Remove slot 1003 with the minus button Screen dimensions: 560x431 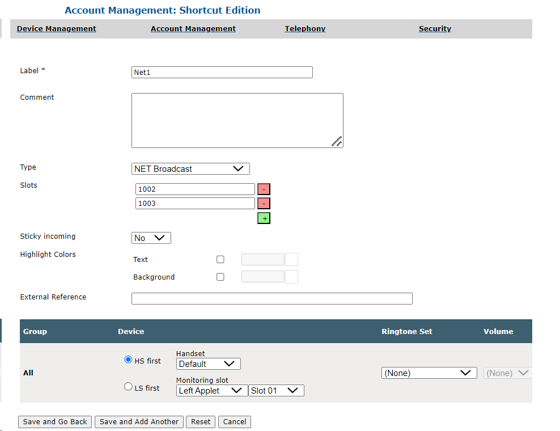264,204
